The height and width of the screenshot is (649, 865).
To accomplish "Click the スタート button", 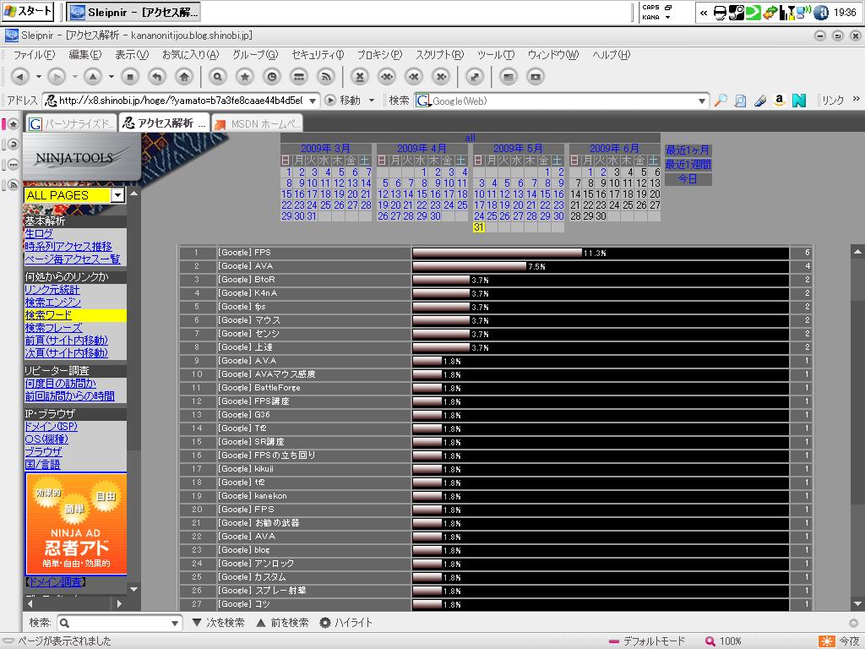I will pyautogui.click(x=28, y=12).
